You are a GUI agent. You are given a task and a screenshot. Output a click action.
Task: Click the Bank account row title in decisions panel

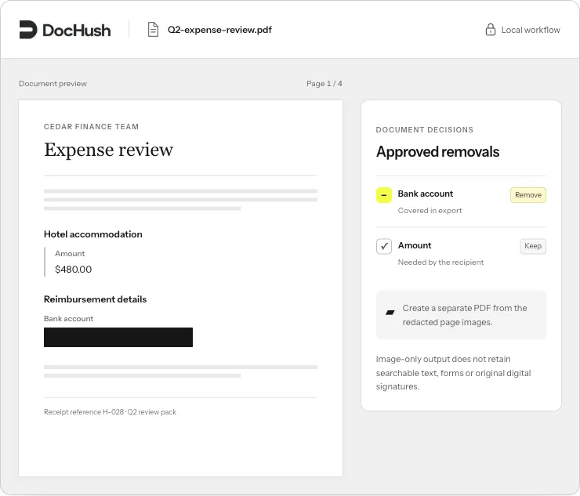pyautogui.click(x=426, y=194)
